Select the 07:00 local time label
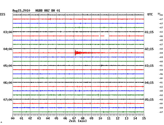Viewport: 164px width, 125px height. point(8,99)
